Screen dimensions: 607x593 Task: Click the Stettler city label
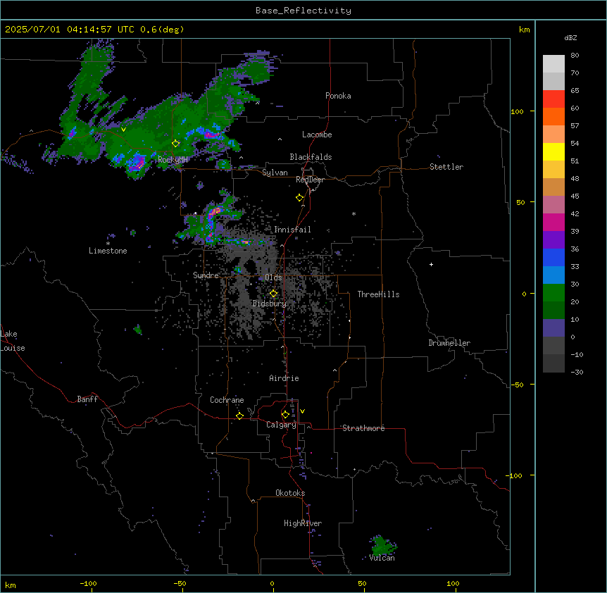tap(446, 167)
